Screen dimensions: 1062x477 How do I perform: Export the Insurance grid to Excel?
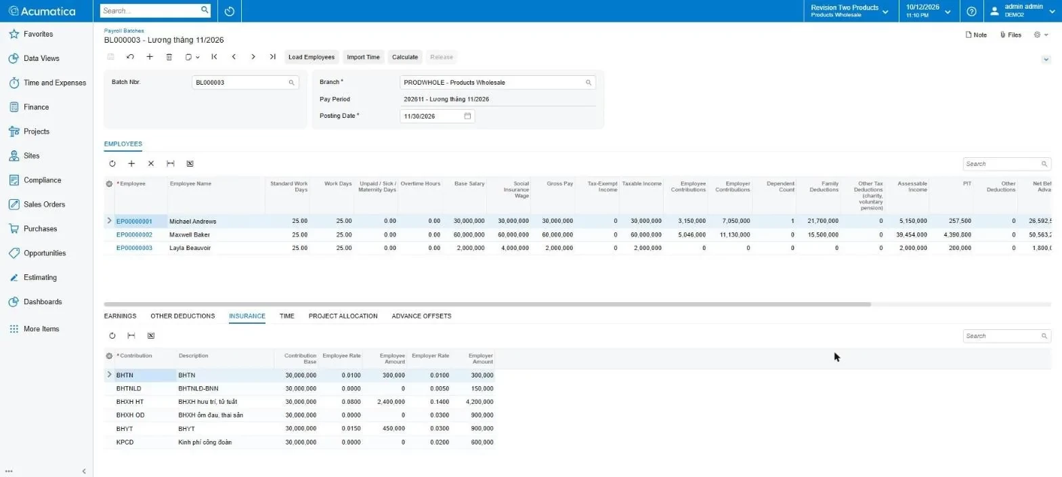coord(151,336)
